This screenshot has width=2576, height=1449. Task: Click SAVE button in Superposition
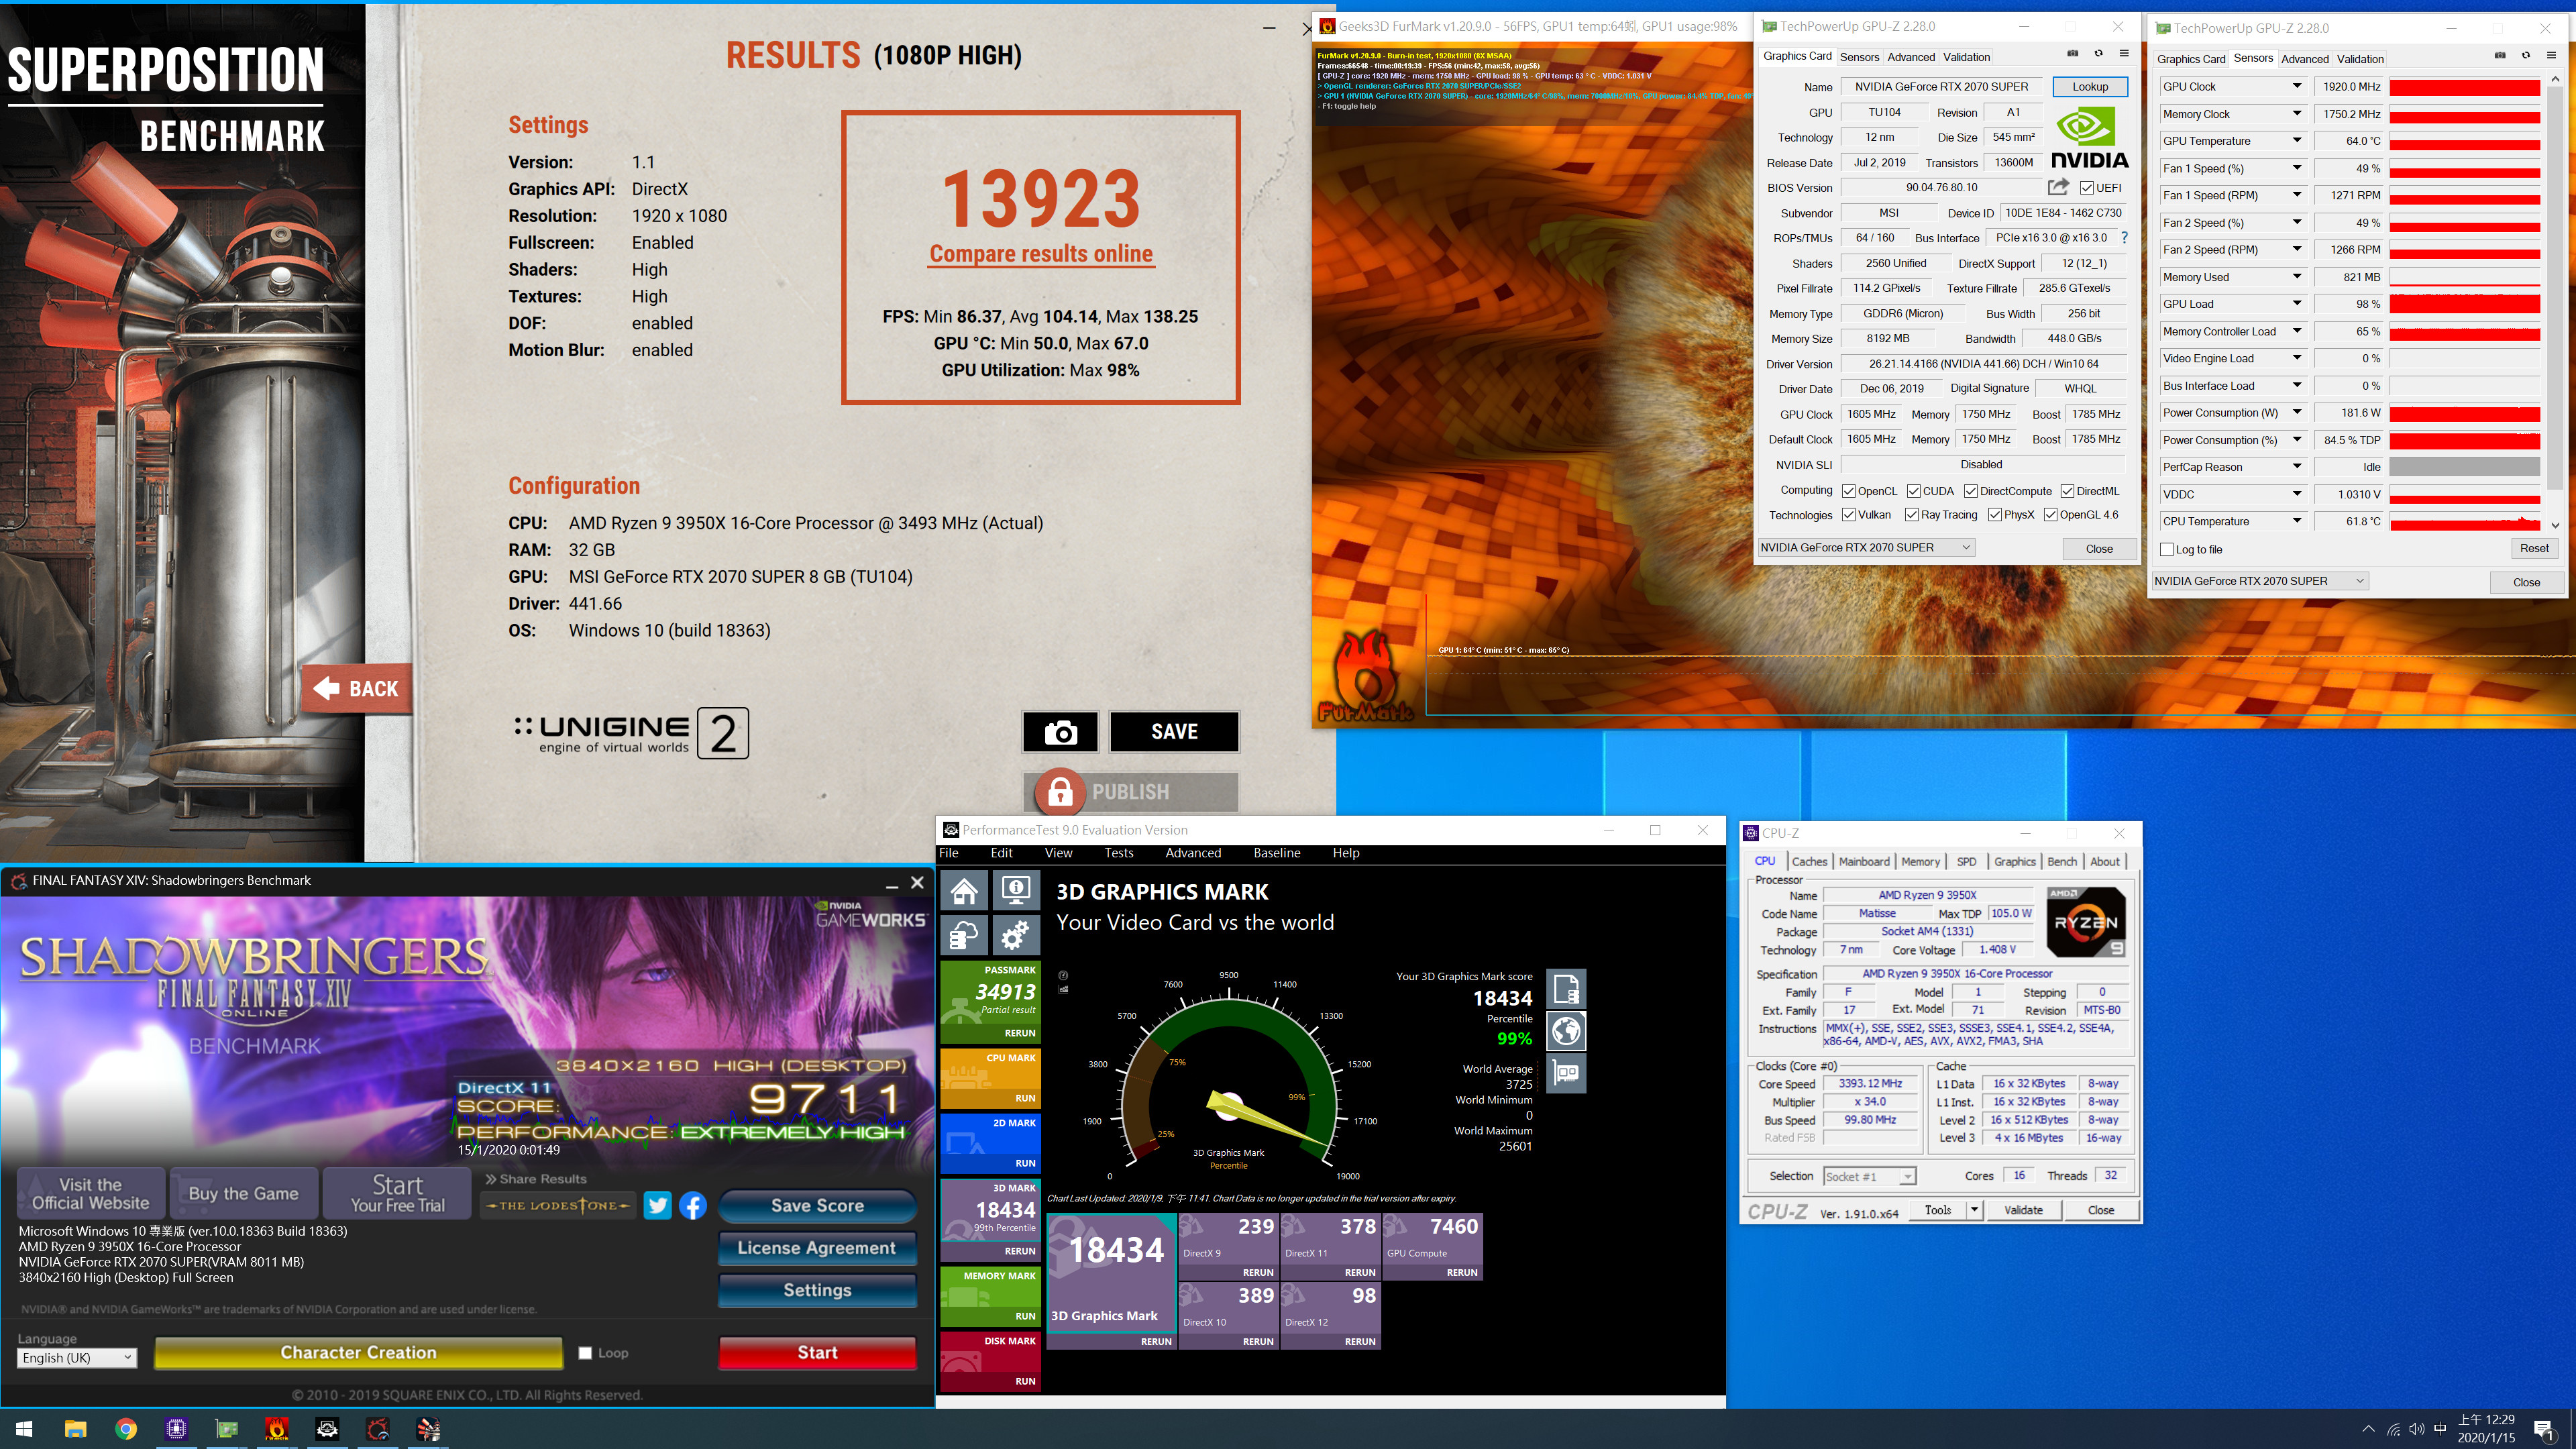1174,732
